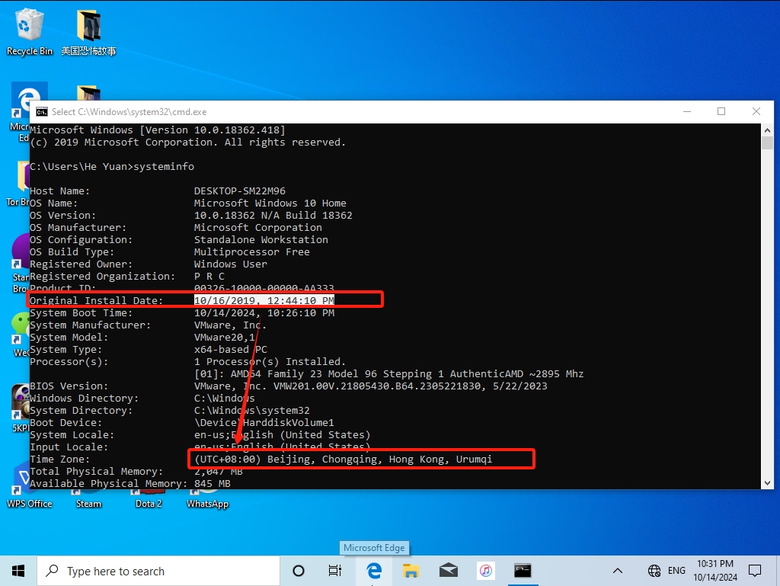Click available physical memory '845 MB'
The height and width of the screenshot is (586, 780).
[x=213, y=484]
